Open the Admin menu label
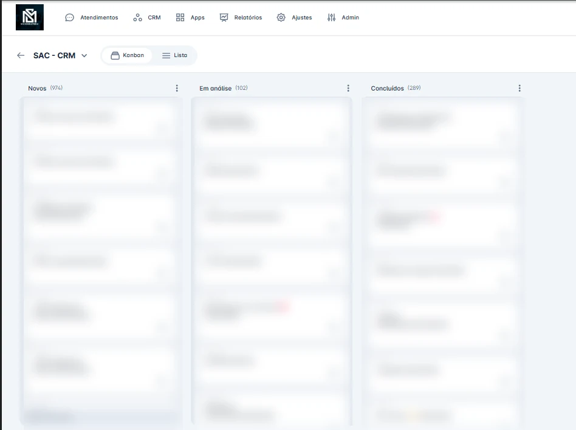 [x=350, y=18]
